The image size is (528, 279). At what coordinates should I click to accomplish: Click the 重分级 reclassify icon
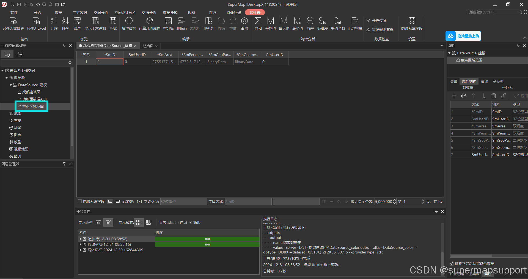168,21
